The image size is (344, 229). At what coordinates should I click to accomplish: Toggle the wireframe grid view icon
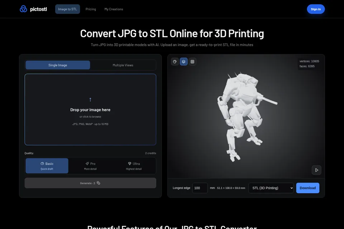(x=192, y=62)
